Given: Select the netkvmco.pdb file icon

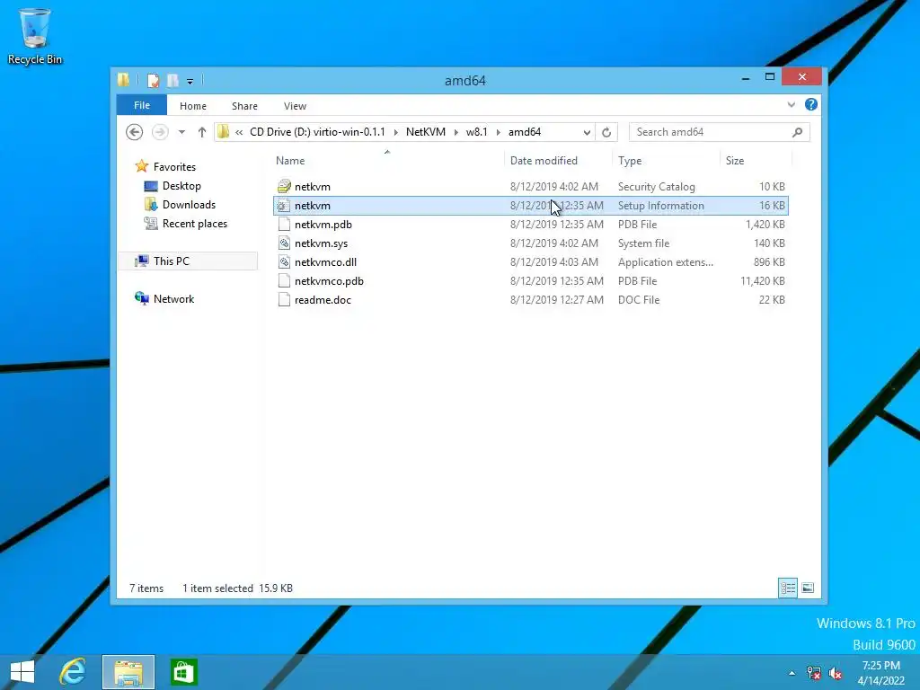Looking at the screenshot, I should [284, 280].
